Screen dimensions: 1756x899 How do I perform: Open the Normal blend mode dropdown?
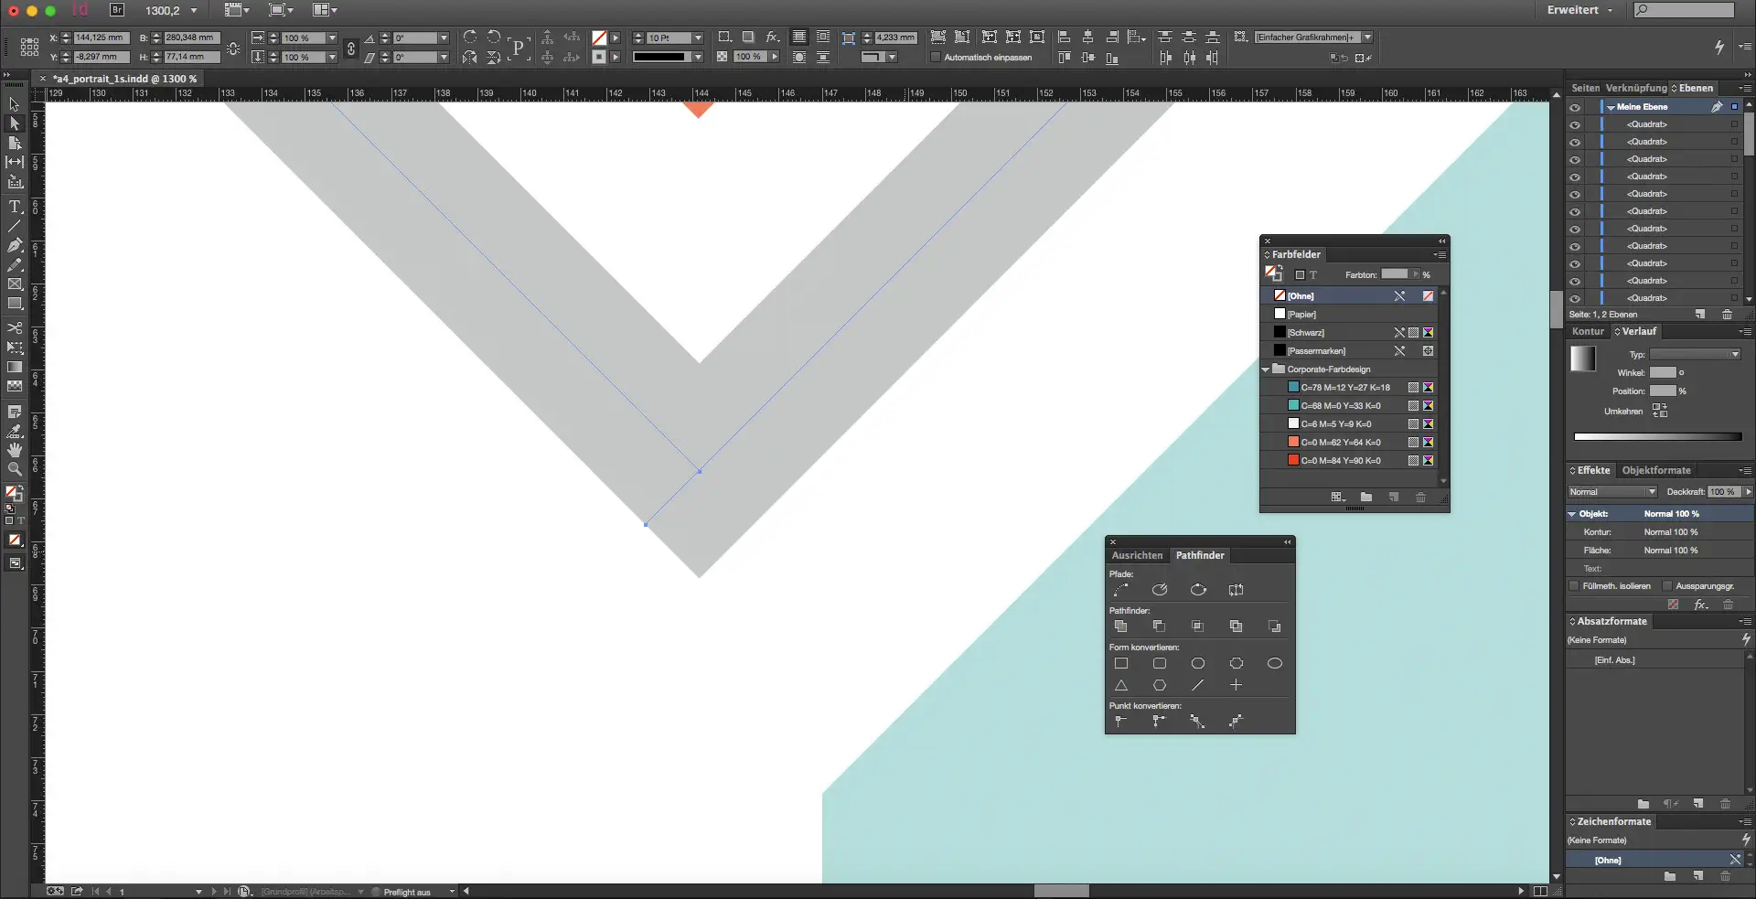(x=1612, y=492)
